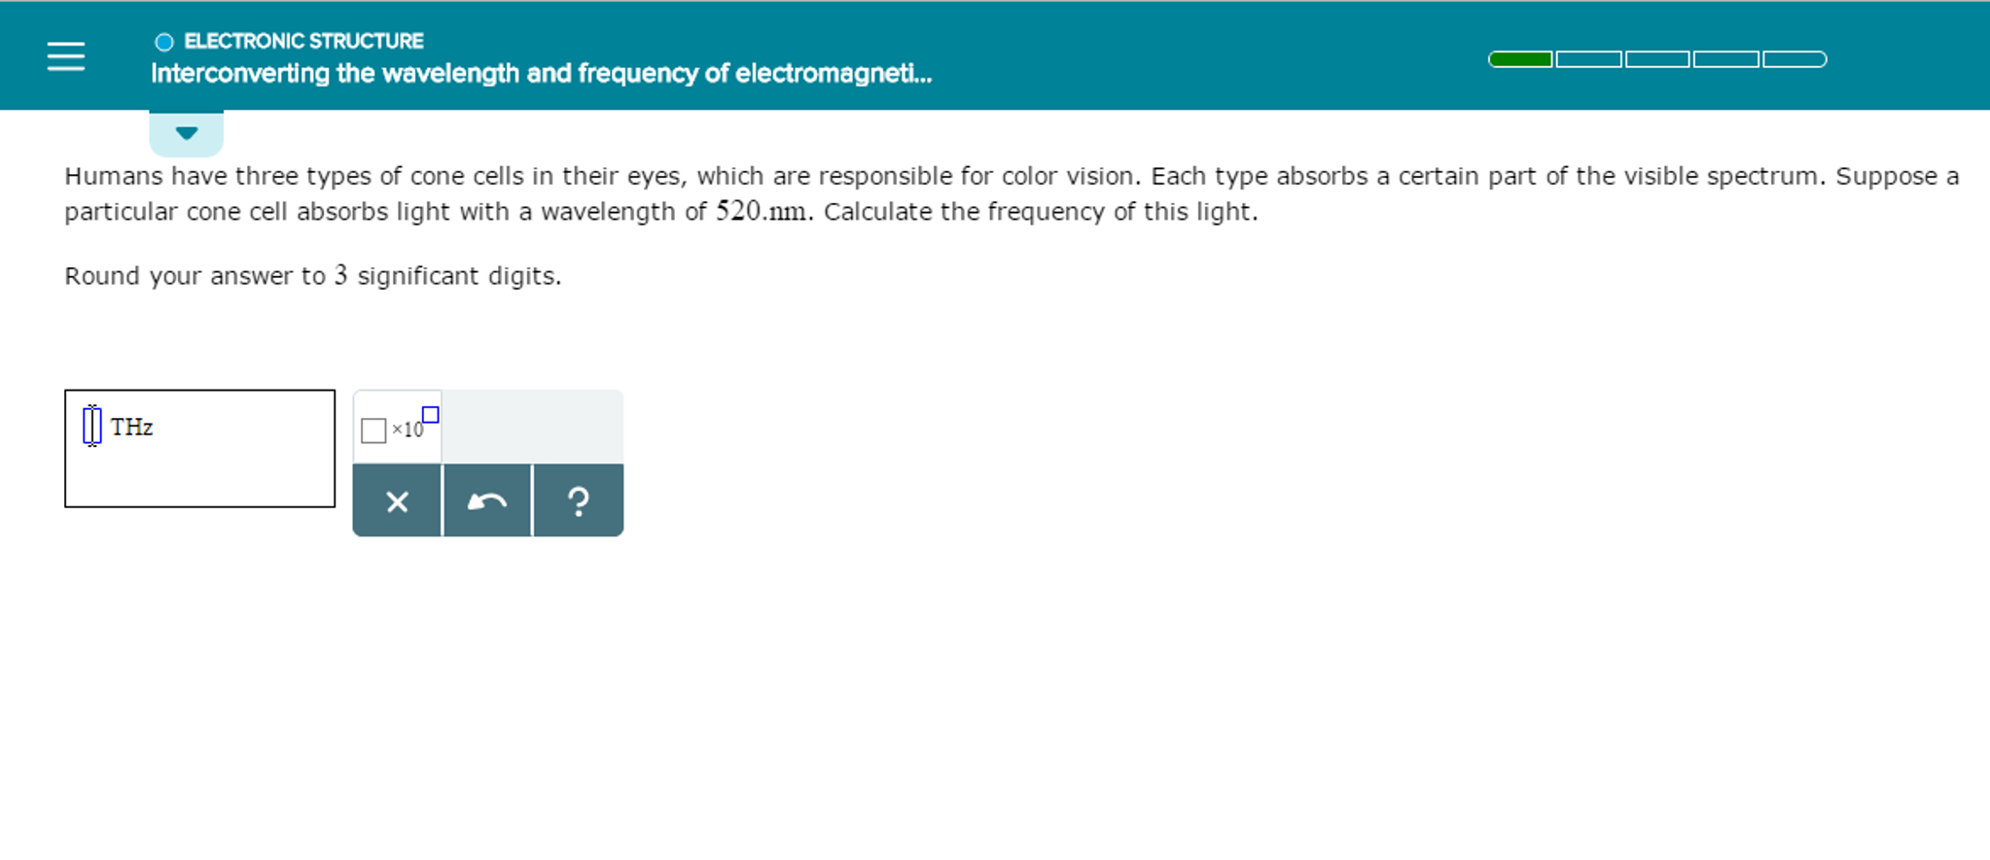Screen dimensions: 1990x860
Task: Click the wavelength value 520.nm in the problem
Action: 761,211
